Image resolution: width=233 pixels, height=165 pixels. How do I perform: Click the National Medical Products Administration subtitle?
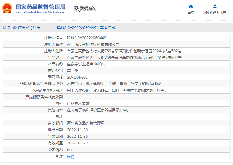[40, 13]
